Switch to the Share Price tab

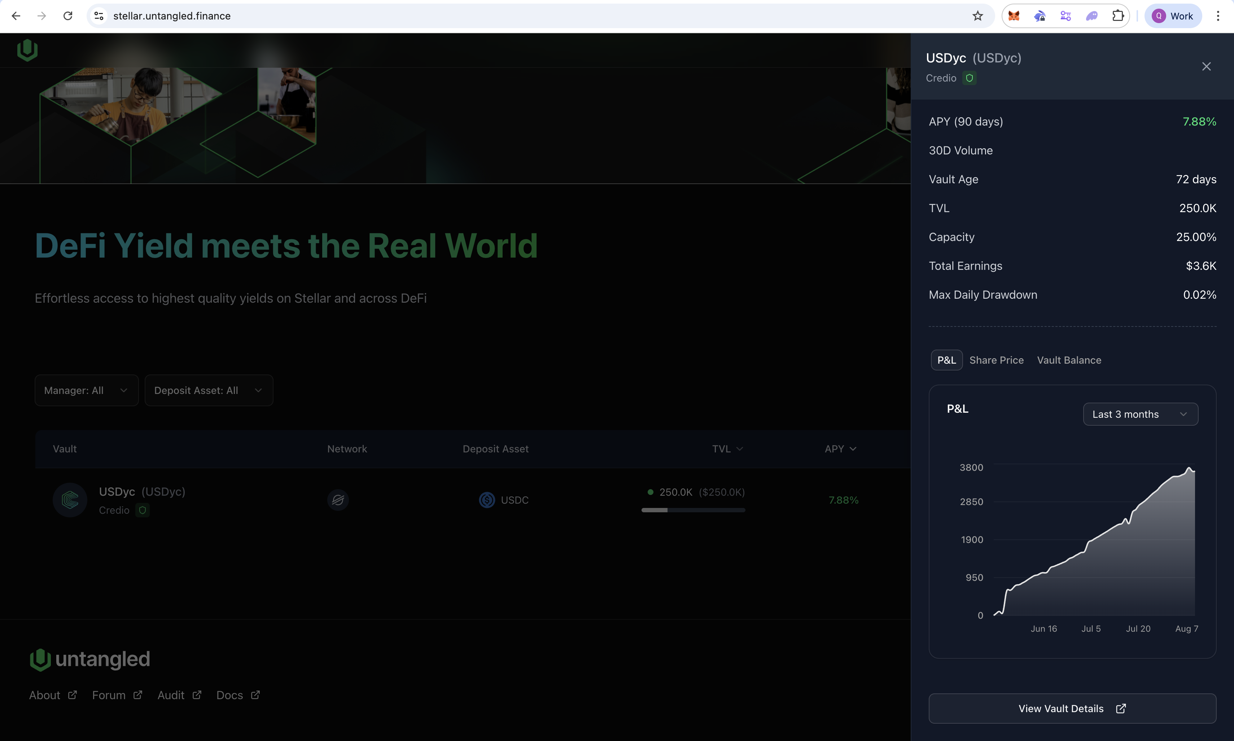pyautogui.click(x=996, y=360)
